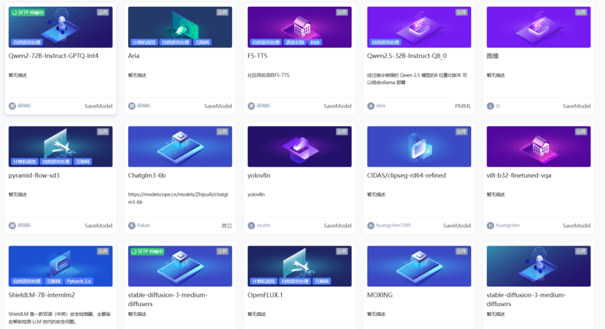Open the yolov8n cloud thumbnail image

[299, 147]
